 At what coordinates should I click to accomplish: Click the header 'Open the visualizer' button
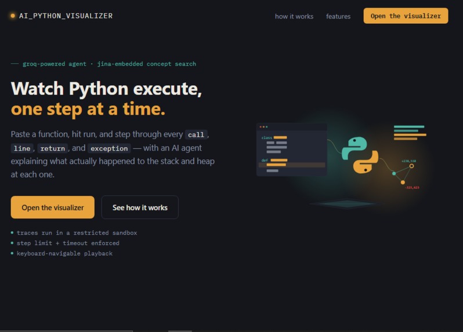coord(406,16)
